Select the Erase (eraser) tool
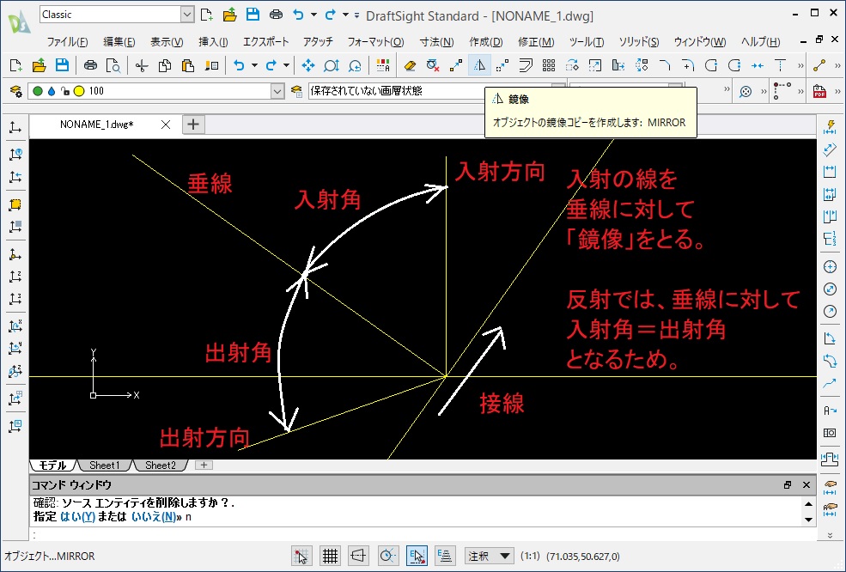This screenshot has height=572, width=846. tap(410, 66)
